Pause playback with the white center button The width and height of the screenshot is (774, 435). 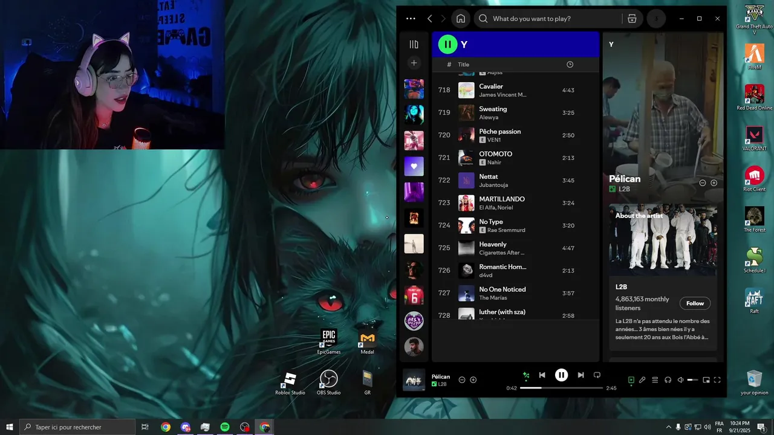coord(562,375)
